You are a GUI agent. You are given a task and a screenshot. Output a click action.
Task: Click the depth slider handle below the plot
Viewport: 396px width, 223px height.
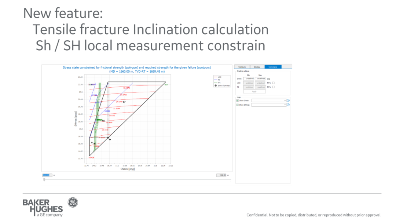coord(44,180)
